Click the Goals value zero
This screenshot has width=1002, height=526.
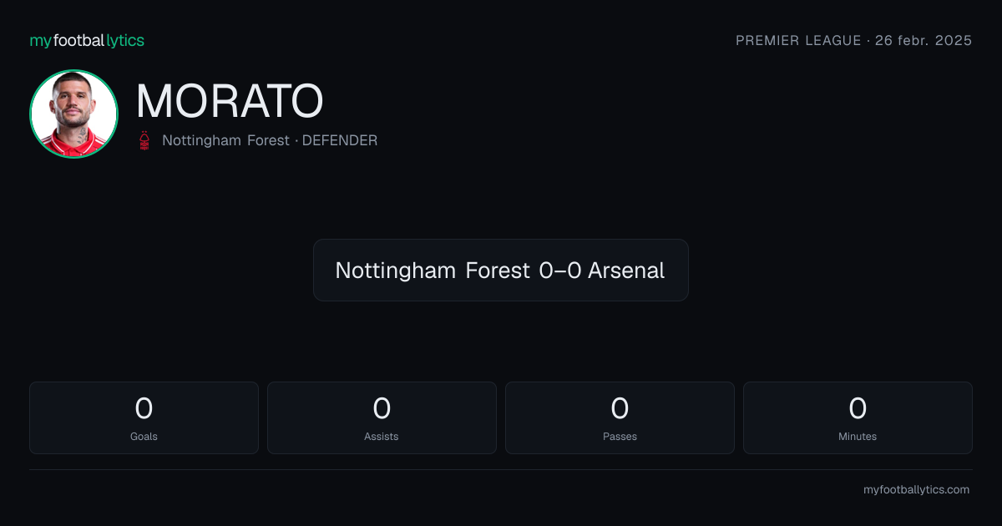tap(144, 408)
